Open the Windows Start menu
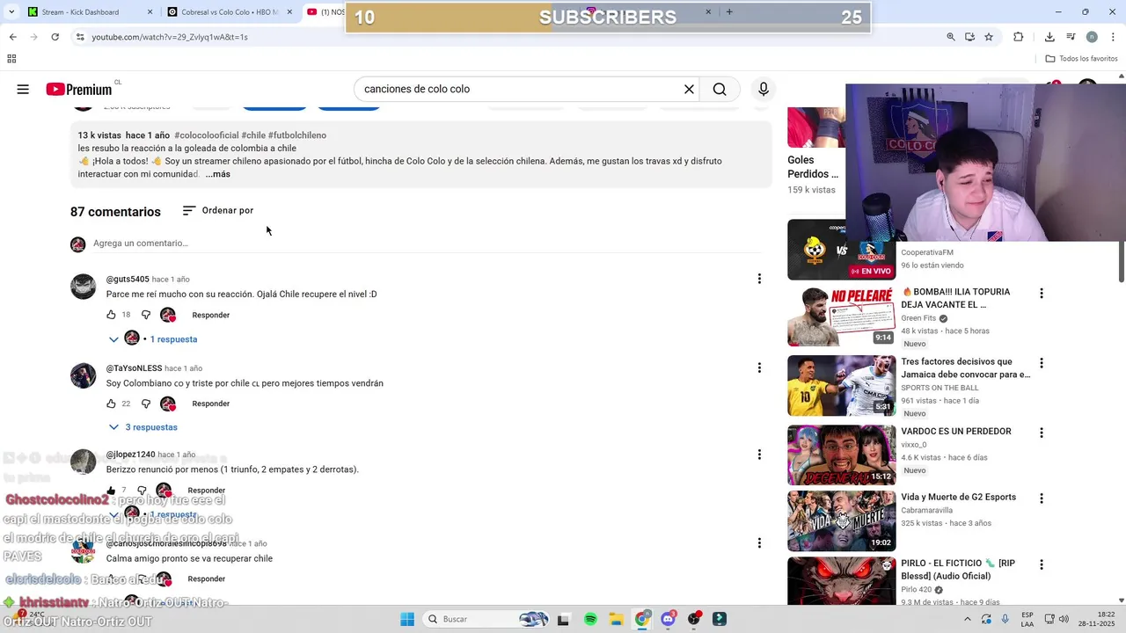This screenshot has height=633, width=1126. 407,619
